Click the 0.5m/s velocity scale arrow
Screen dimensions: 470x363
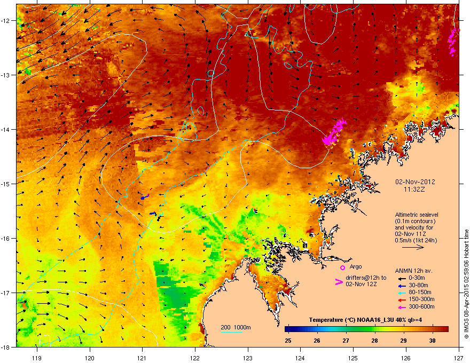pyautogui.click(x=413, y=247)
